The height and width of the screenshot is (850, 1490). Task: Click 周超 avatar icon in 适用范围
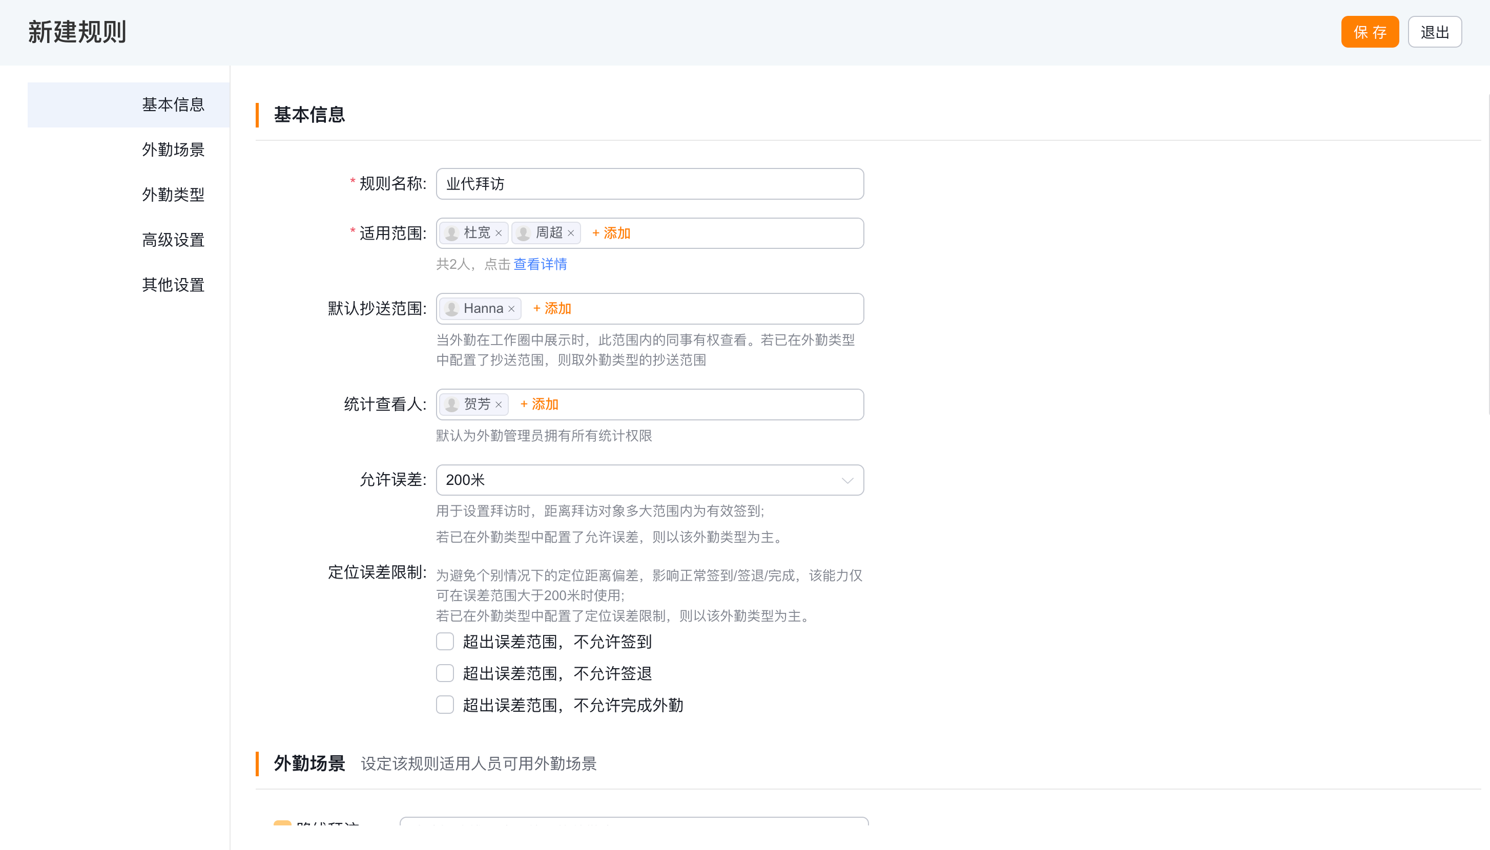(524, 233)
